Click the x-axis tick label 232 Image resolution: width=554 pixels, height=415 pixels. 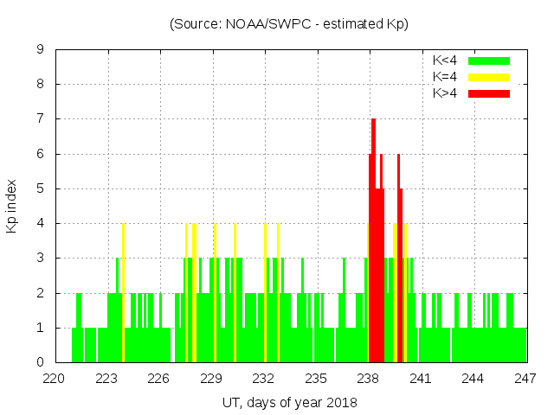point(263,378)
